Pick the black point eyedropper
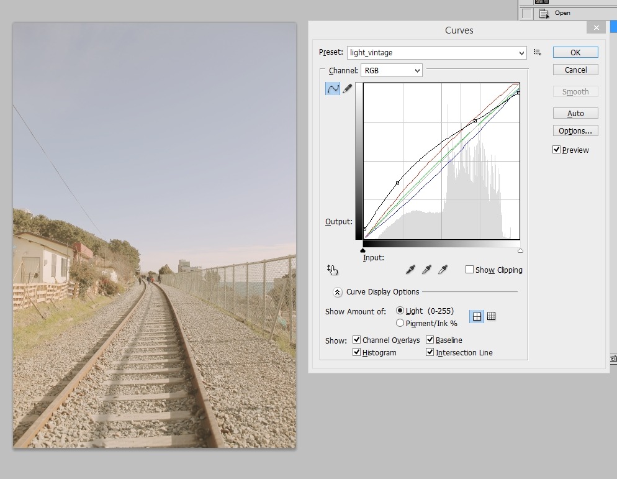Screen dimensions: 617x479 (410, 270)
